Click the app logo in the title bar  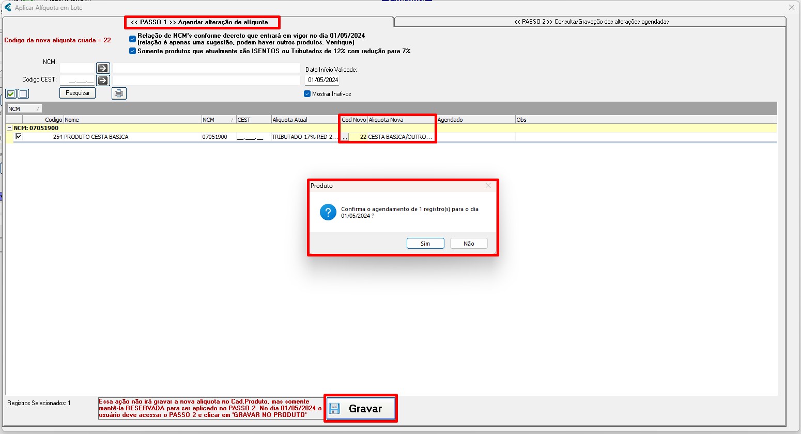[x=7, y=8]
